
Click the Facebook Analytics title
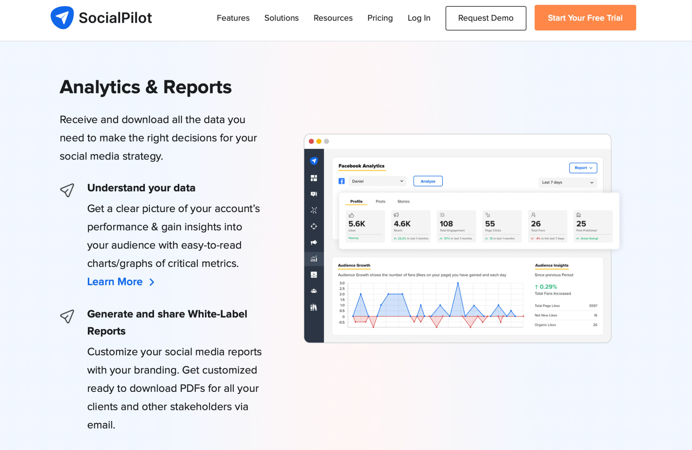point(361,166)
